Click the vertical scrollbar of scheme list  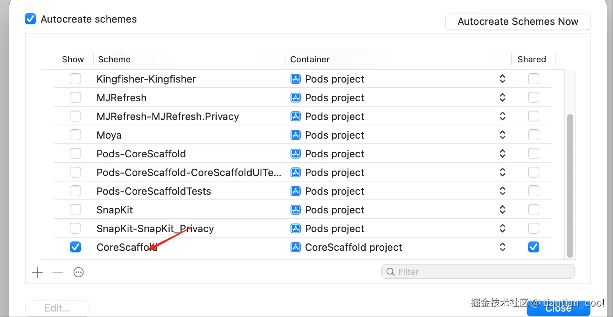click(570, 185)
